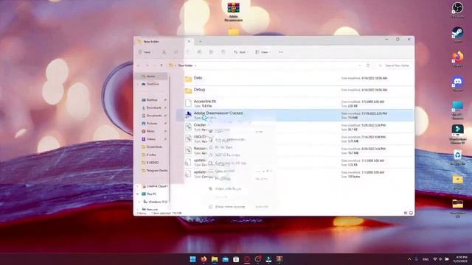The height and width of the screenshot is (265, 472).
Task: Open the address bar history dropdown
Action: (x=360, y=66)
